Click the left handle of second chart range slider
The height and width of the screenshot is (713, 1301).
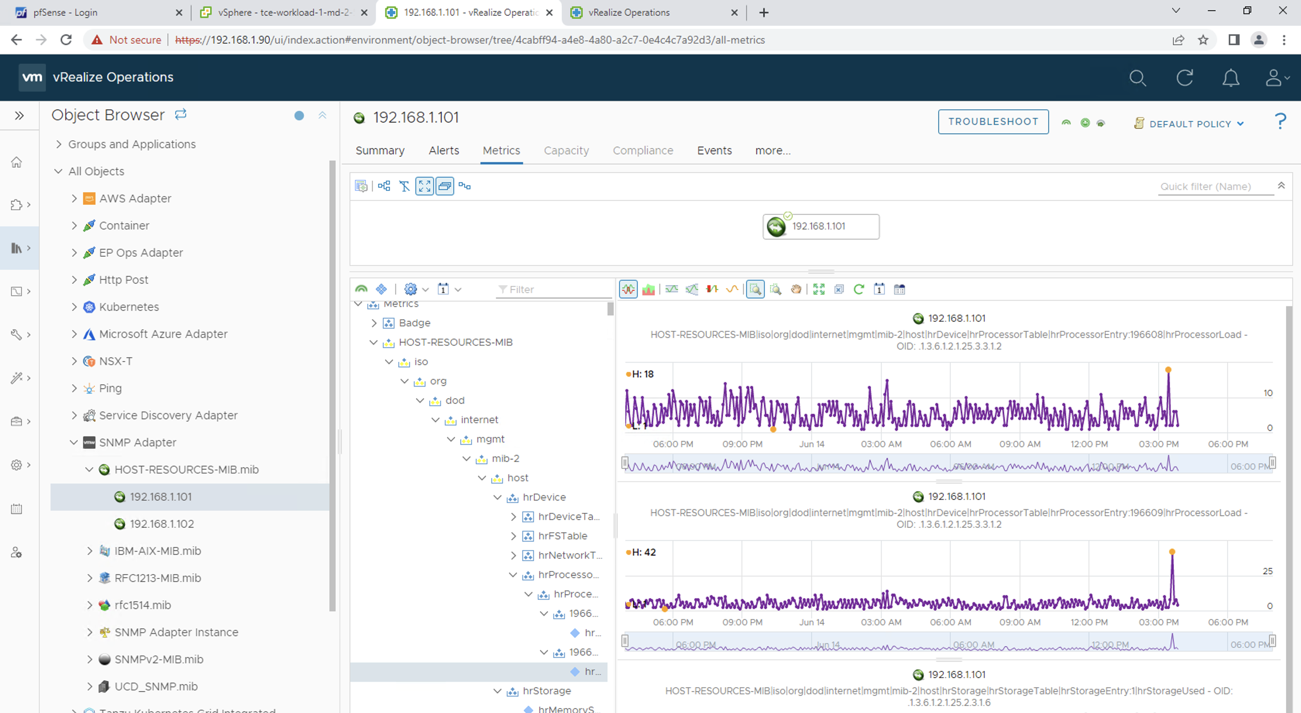click(x=625, y=641)
